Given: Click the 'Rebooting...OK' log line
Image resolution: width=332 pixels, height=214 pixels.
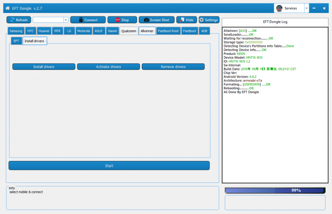Looking at the screenshot, I should [x=239, y=88].
